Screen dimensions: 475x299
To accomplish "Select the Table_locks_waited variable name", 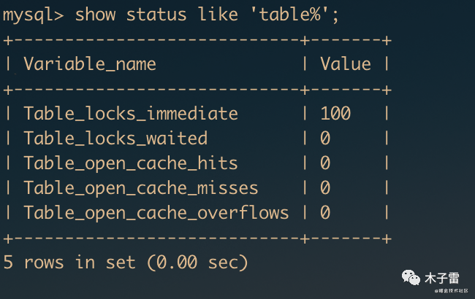I will pyautogui.click(x=115, y=139).
